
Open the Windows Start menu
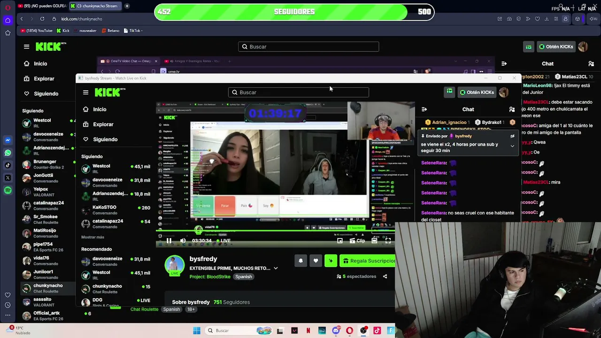point(197,330)
